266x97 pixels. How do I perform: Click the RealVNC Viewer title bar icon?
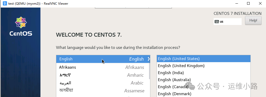(5, 3)
